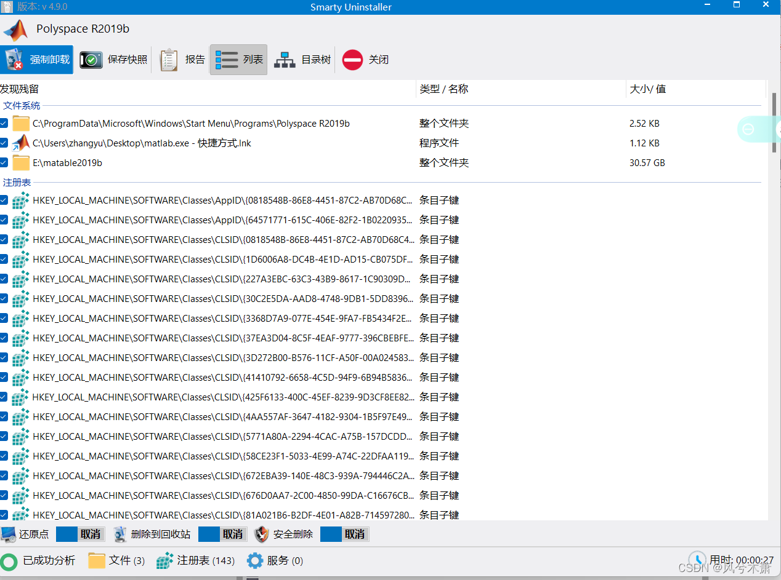
Task: Switch to the 目录树 directory tree view
Action: [x=302, y=60]
